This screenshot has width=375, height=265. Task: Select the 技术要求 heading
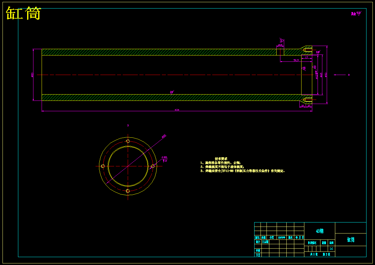click(x=221, y=159)
